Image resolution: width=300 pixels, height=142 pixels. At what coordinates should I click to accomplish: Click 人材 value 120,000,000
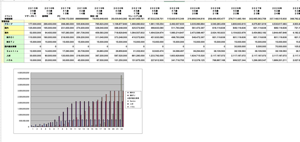click(66, 56)
